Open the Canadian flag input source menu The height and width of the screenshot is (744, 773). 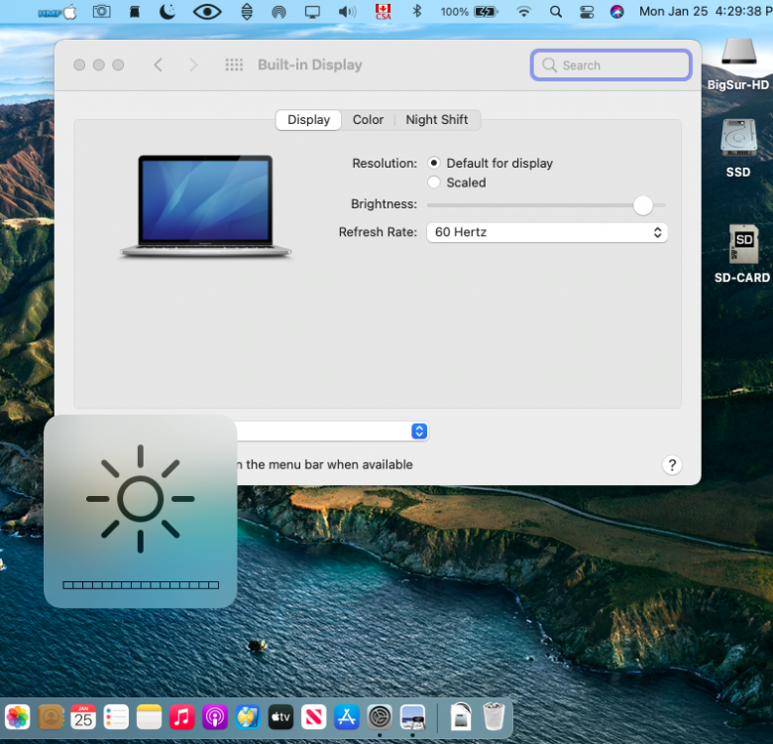(384, 11)
